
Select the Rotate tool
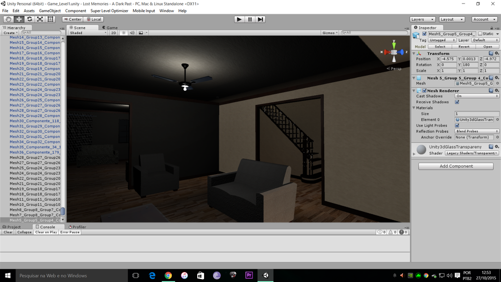click(x=29, y=19)
